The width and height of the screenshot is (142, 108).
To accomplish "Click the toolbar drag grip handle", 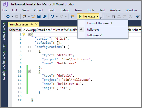I will [3, 16].
